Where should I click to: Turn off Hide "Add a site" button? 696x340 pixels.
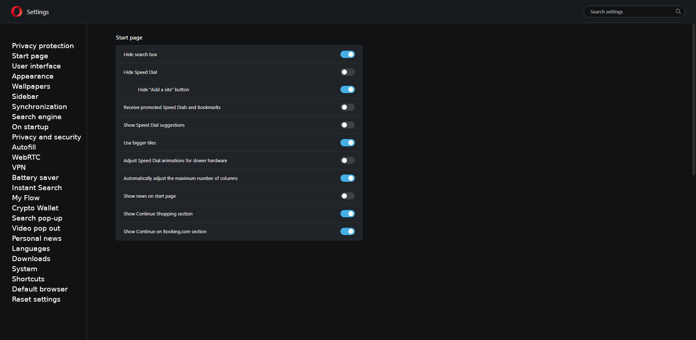click(x=347, y=89)
